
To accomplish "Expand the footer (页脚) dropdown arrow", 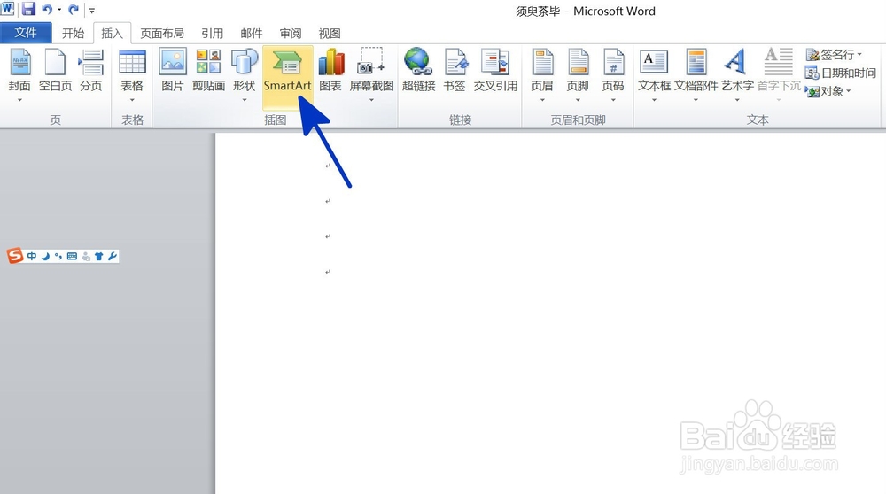I will point(578,101).
